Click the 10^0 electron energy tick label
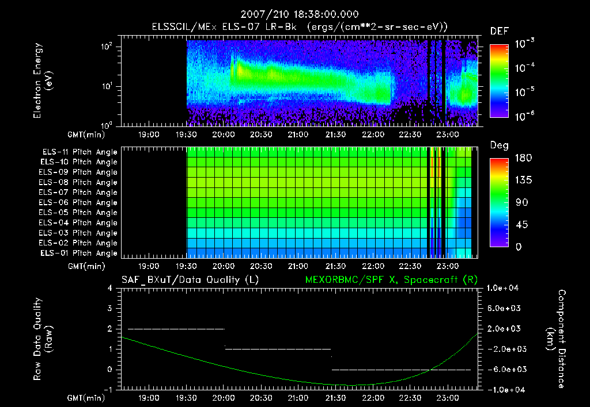 [107, 125]
